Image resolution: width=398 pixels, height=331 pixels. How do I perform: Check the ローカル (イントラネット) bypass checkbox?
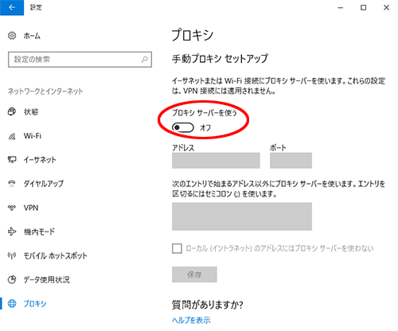tap(177, 248)
